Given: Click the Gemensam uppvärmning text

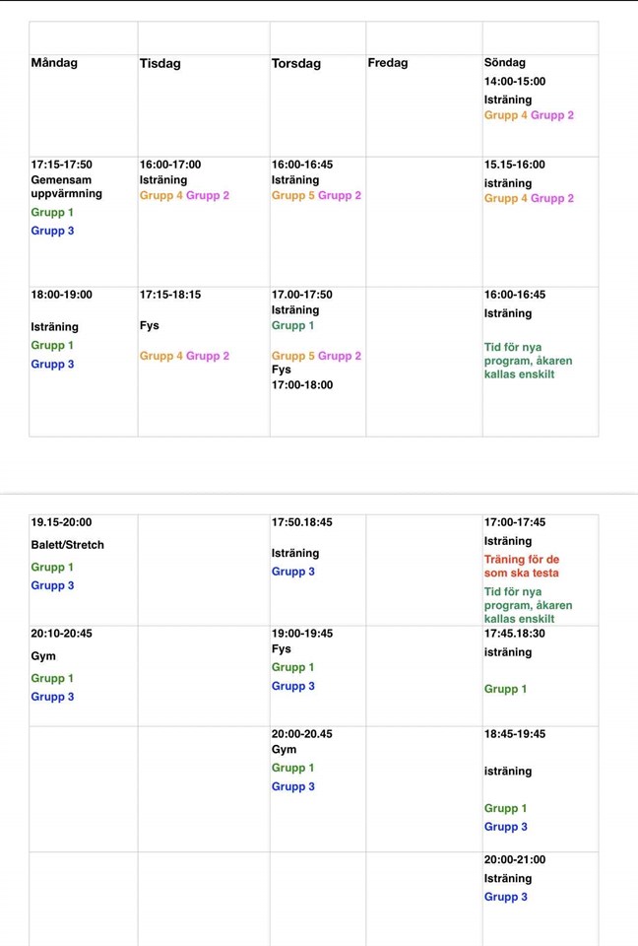Looking at the screenshot, I should [x=66, y=186].
